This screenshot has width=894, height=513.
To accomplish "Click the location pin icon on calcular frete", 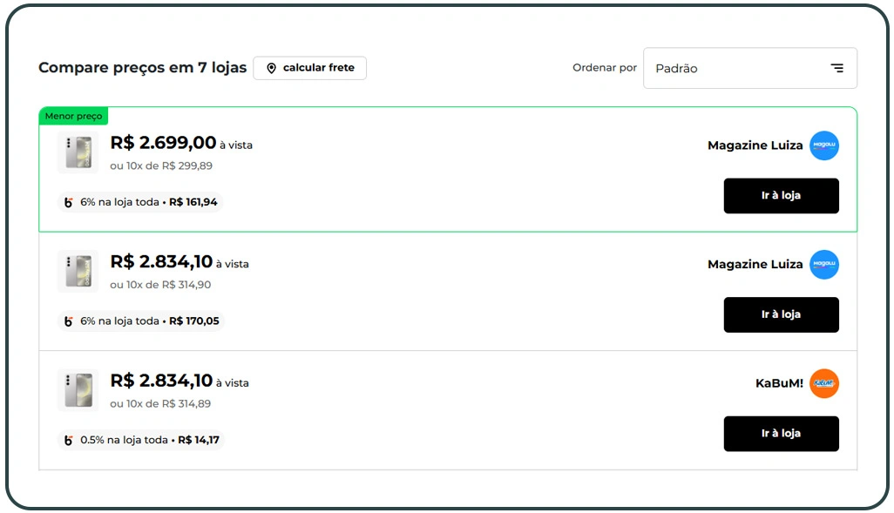I will 271,67.
